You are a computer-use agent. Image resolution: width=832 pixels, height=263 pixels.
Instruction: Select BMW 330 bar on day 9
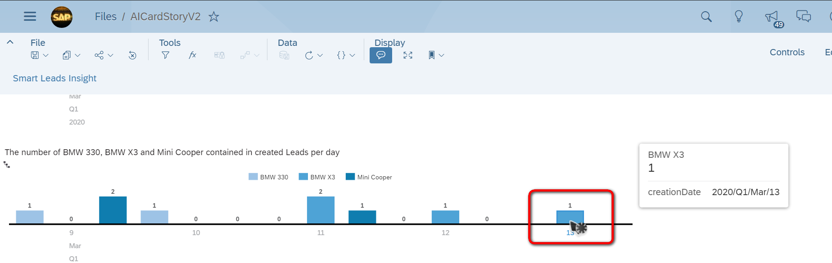(x=30, y=217)
